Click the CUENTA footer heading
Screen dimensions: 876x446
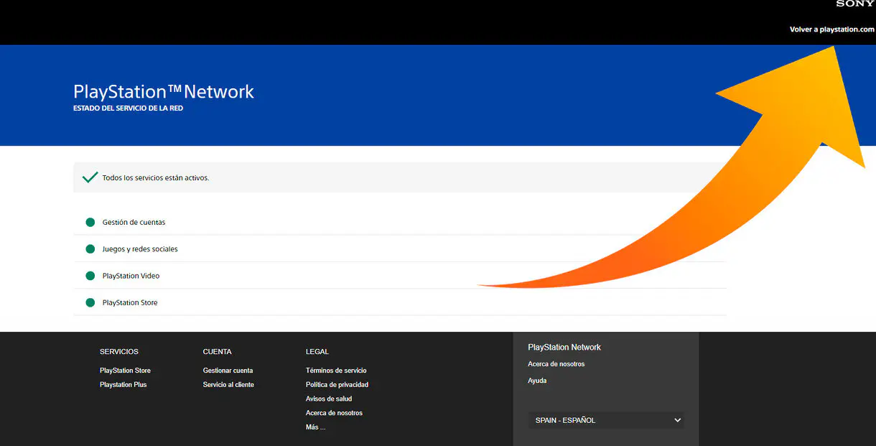coord(217,352)
